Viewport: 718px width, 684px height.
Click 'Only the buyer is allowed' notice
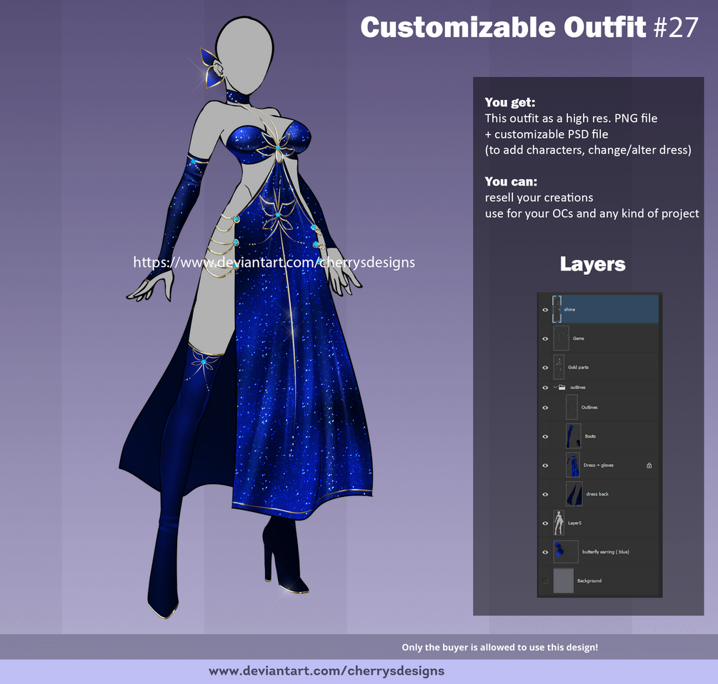point(500,648)
